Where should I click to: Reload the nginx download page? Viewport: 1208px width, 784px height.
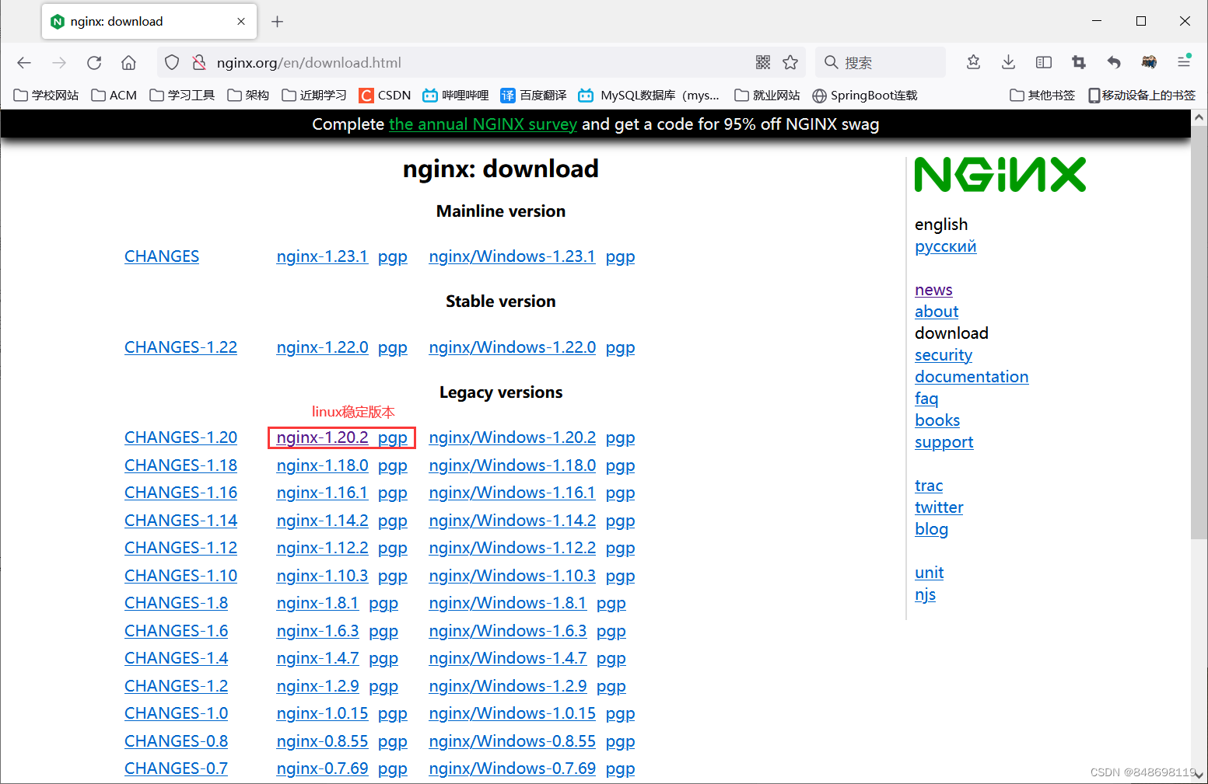pyautogui.click(x=94, y=63)
